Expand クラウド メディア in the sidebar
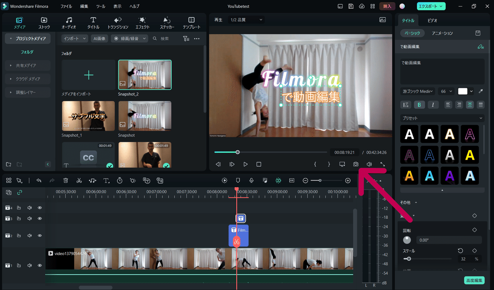 point(28,79)
